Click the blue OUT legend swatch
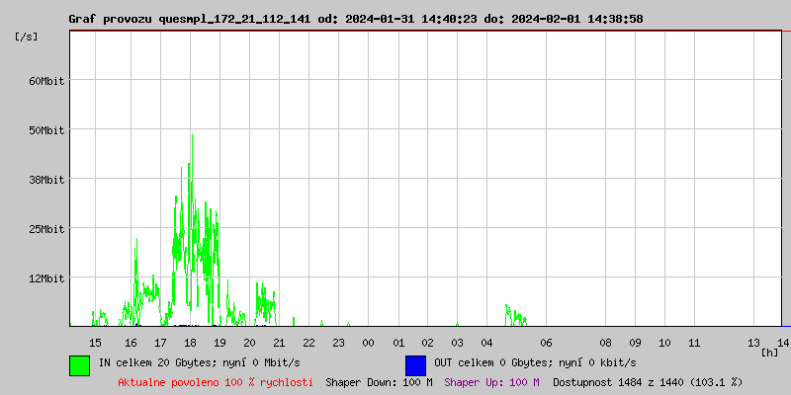791x395 pixels. tap(415, 364)
